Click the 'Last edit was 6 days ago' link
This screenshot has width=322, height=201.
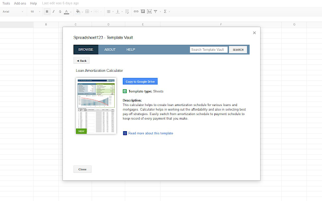tap(60, 4)
